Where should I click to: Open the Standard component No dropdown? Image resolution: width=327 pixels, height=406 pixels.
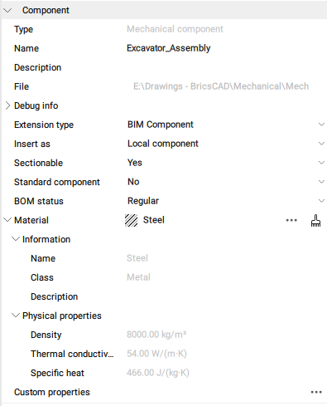pos(225,182)
